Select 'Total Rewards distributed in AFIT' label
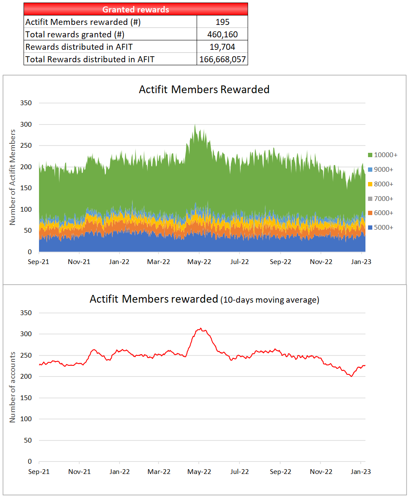Viewport: 410px width, 501px height. click(90, 59)
